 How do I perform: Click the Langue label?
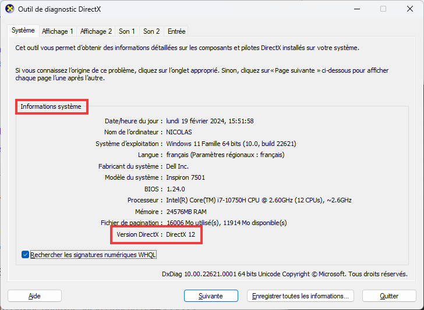(150, 155)
